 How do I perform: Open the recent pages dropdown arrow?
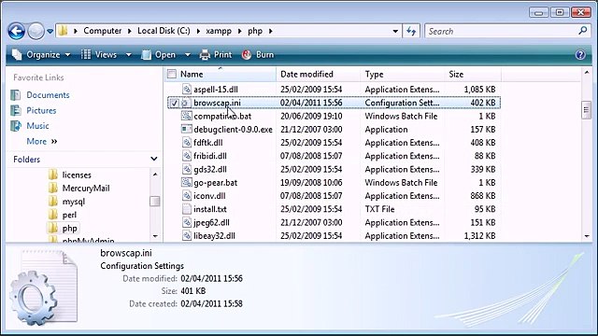coord(50,31)
